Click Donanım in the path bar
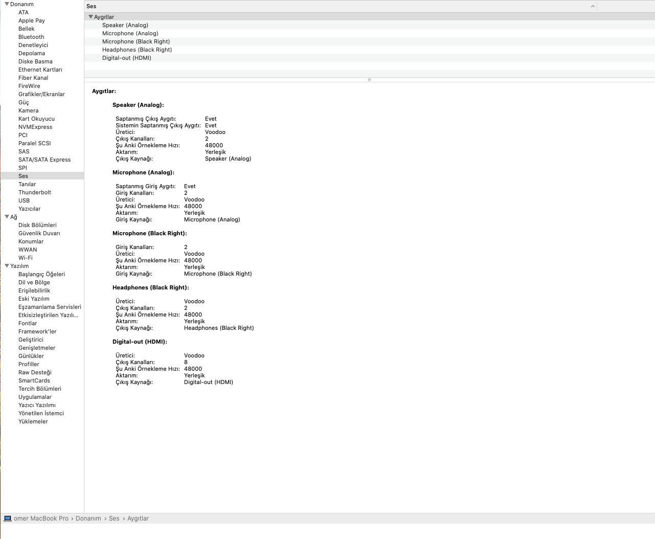The image size is (655, 539). point(88,519)
